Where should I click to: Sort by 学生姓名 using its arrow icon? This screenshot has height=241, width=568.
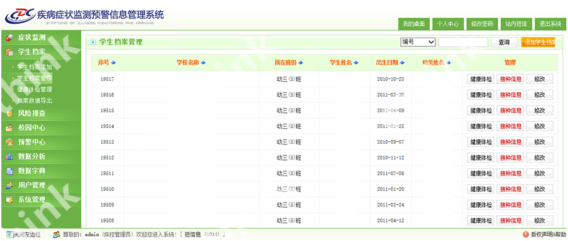click(356, 63)
